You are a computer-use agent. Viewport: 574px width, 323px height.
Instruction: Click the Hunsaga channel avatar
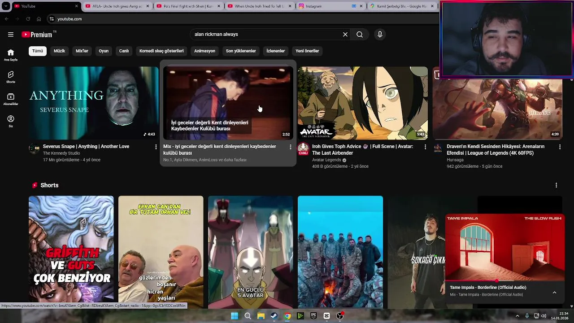438,148
